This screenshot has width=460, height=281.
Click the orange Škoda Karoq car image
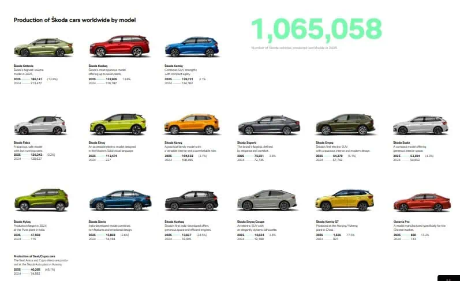[192, 125]
